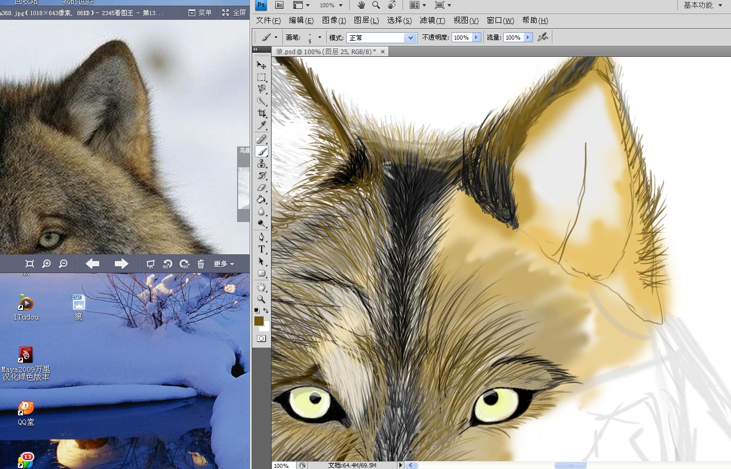Rotate image clockwise 90 degrees in viewer

pos(184,264)
